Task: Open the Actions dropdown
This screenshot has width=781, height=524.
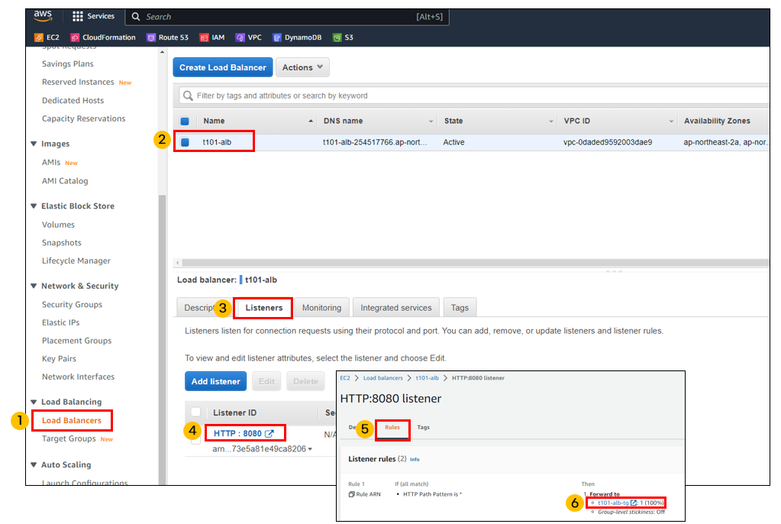Action: (302, 67)
